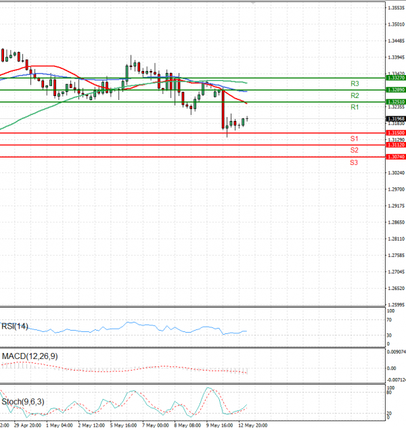
Task: Click the R1 resistance label
Action: coord(355,108)
